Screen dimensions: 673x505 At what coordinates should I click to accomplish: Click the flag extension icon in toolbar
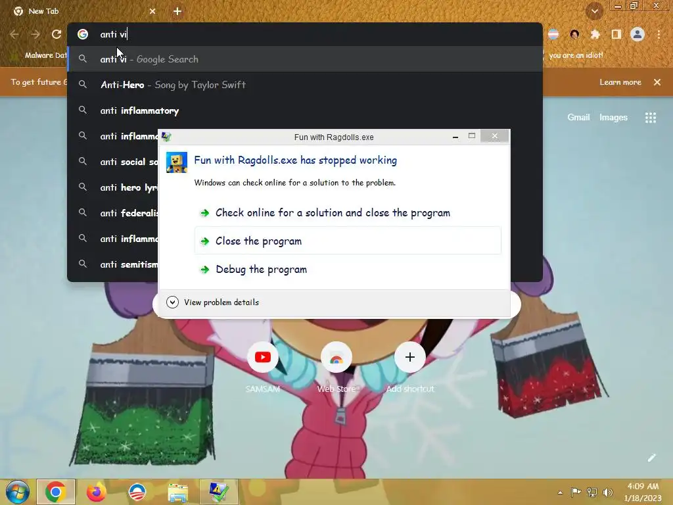tap(553, 34)
